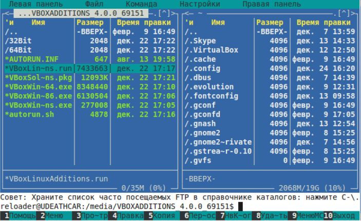The height and width of the screenshot is (221, 361).
Task: Select the /.. parent entry in right panel
Action: [270, 32]
